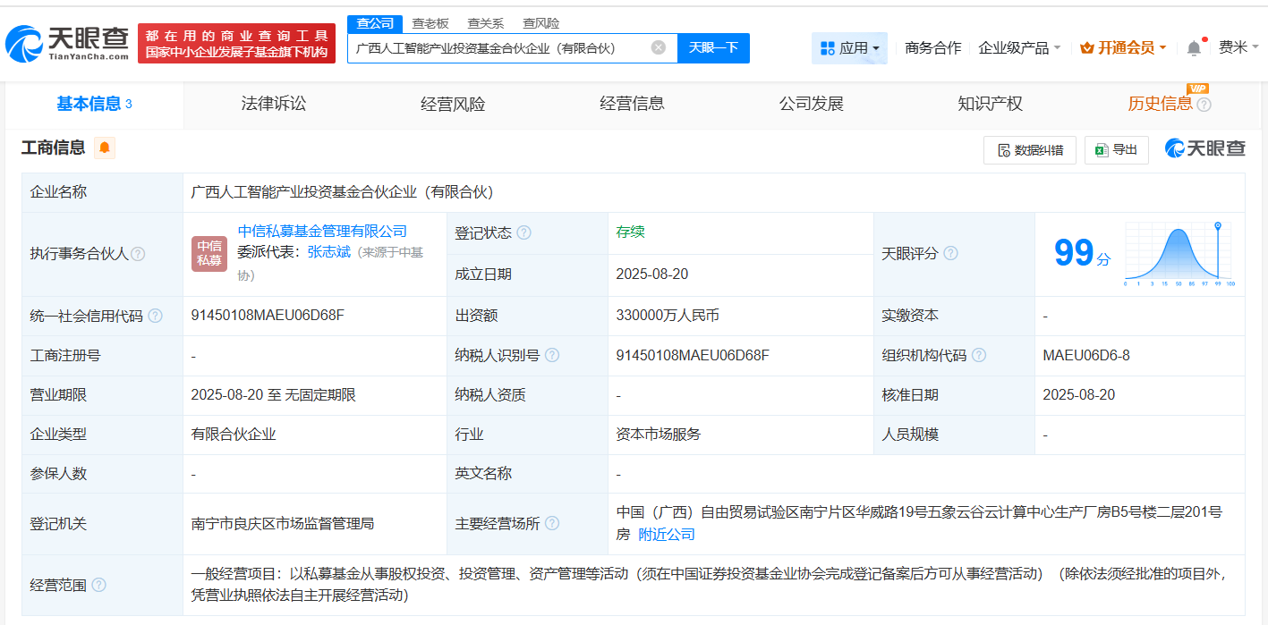1268x625 pixels.
Task: Click the 导出 export button
Action: 1116,150
